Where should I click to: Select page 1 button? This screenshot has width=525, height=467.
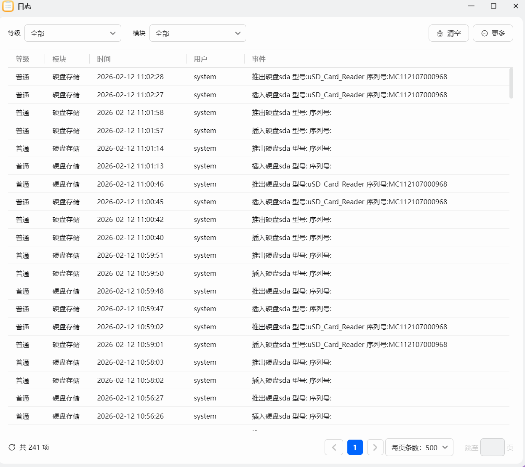click(355, 447)
